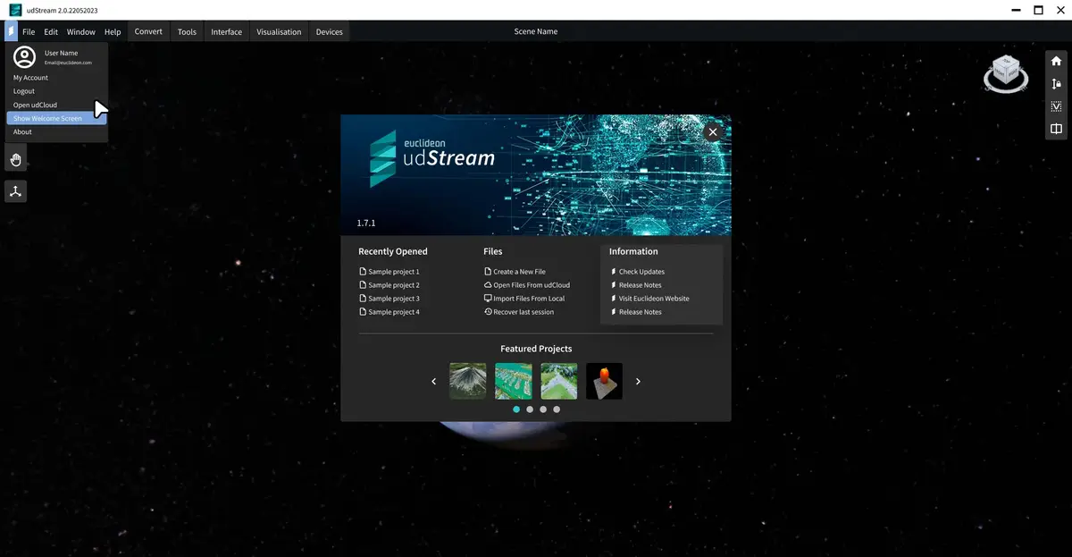The image size is (1072, 557).
Task: Open the Help menu
Action: 113,31
